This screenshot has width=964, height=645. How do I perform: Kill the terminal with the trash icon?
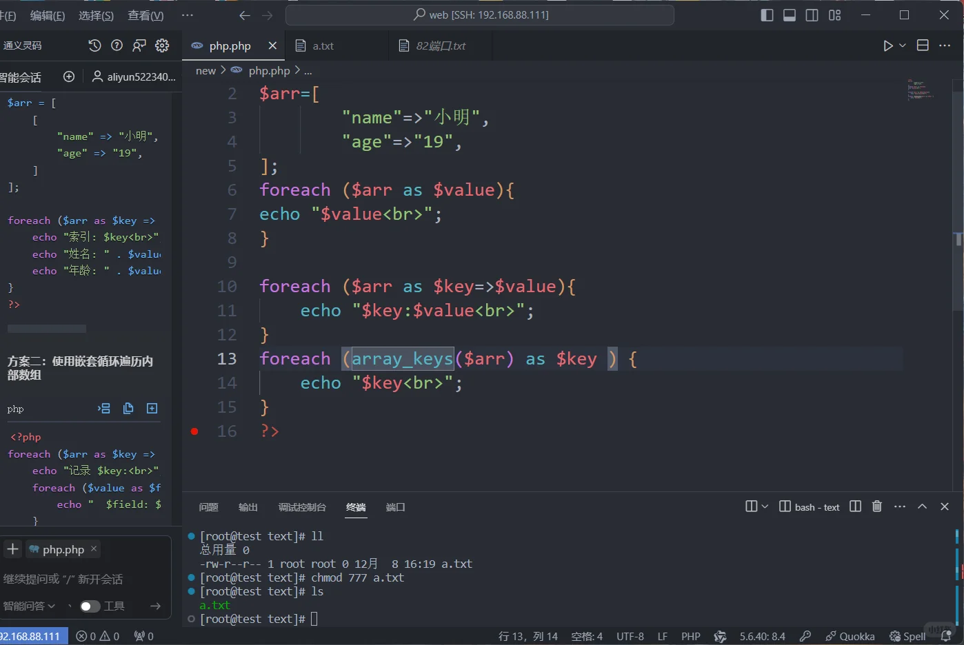coord(877,506)
